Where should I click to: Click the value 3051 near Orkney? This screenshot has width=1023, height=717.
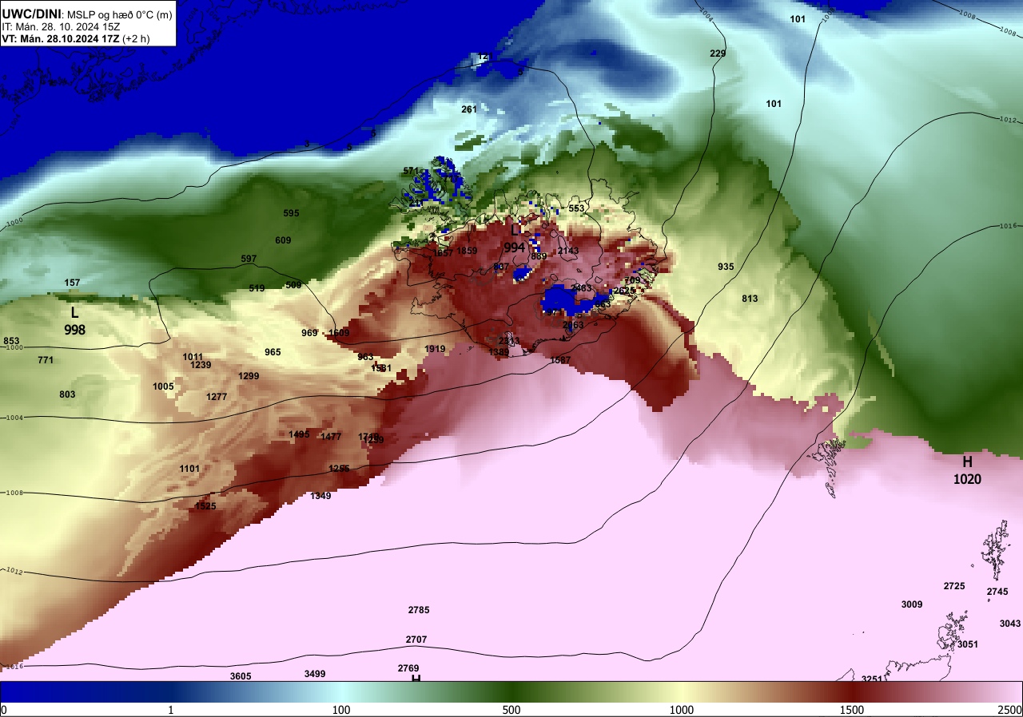coord(968,644)
